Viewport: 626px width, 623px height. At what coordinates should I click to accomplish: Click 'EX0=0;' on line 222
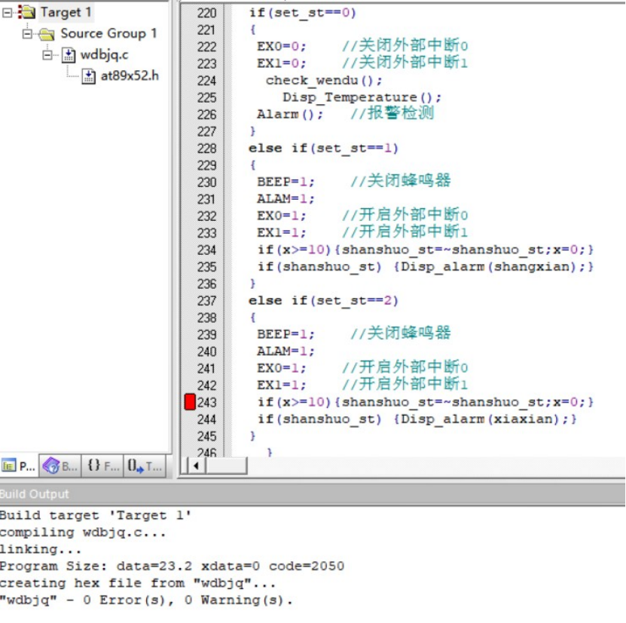tap(282, 46)
